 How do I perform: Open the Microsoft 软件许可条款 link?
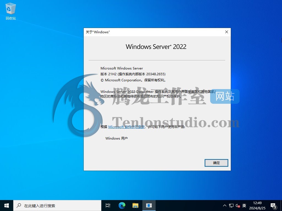coord(126,127)
